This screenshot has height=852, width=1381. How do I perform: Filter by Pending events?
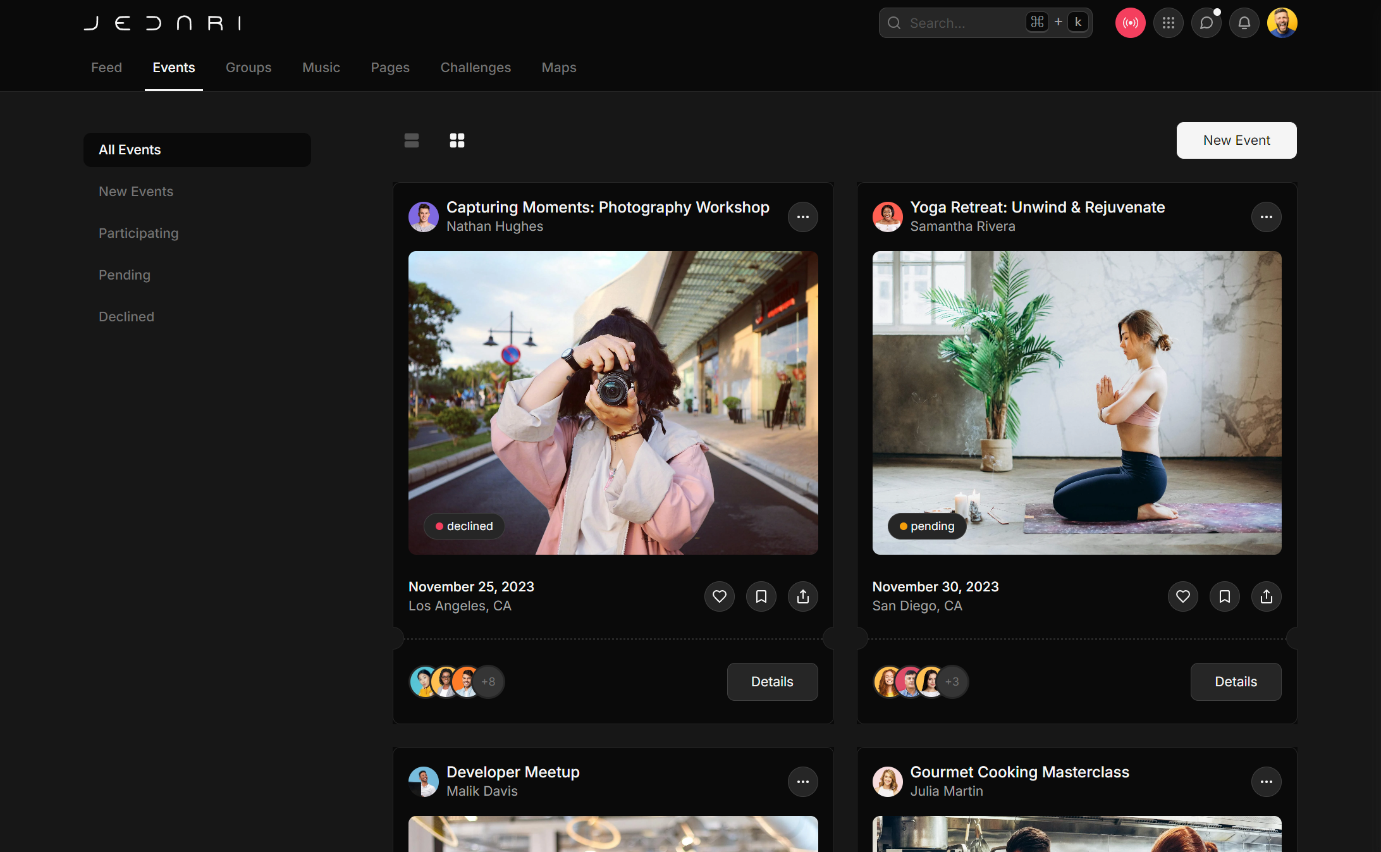(197, 275)
